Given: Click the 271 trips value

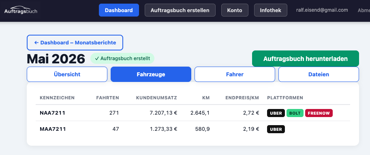Looking at the screenshot, I should pos(114,113).
